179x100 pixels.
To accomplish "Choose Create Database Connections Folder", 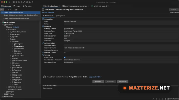I will 20,19.
